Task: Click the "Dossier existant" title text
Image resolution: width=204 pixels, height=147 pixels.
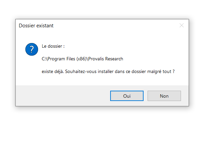Action: tap(36, 26)
